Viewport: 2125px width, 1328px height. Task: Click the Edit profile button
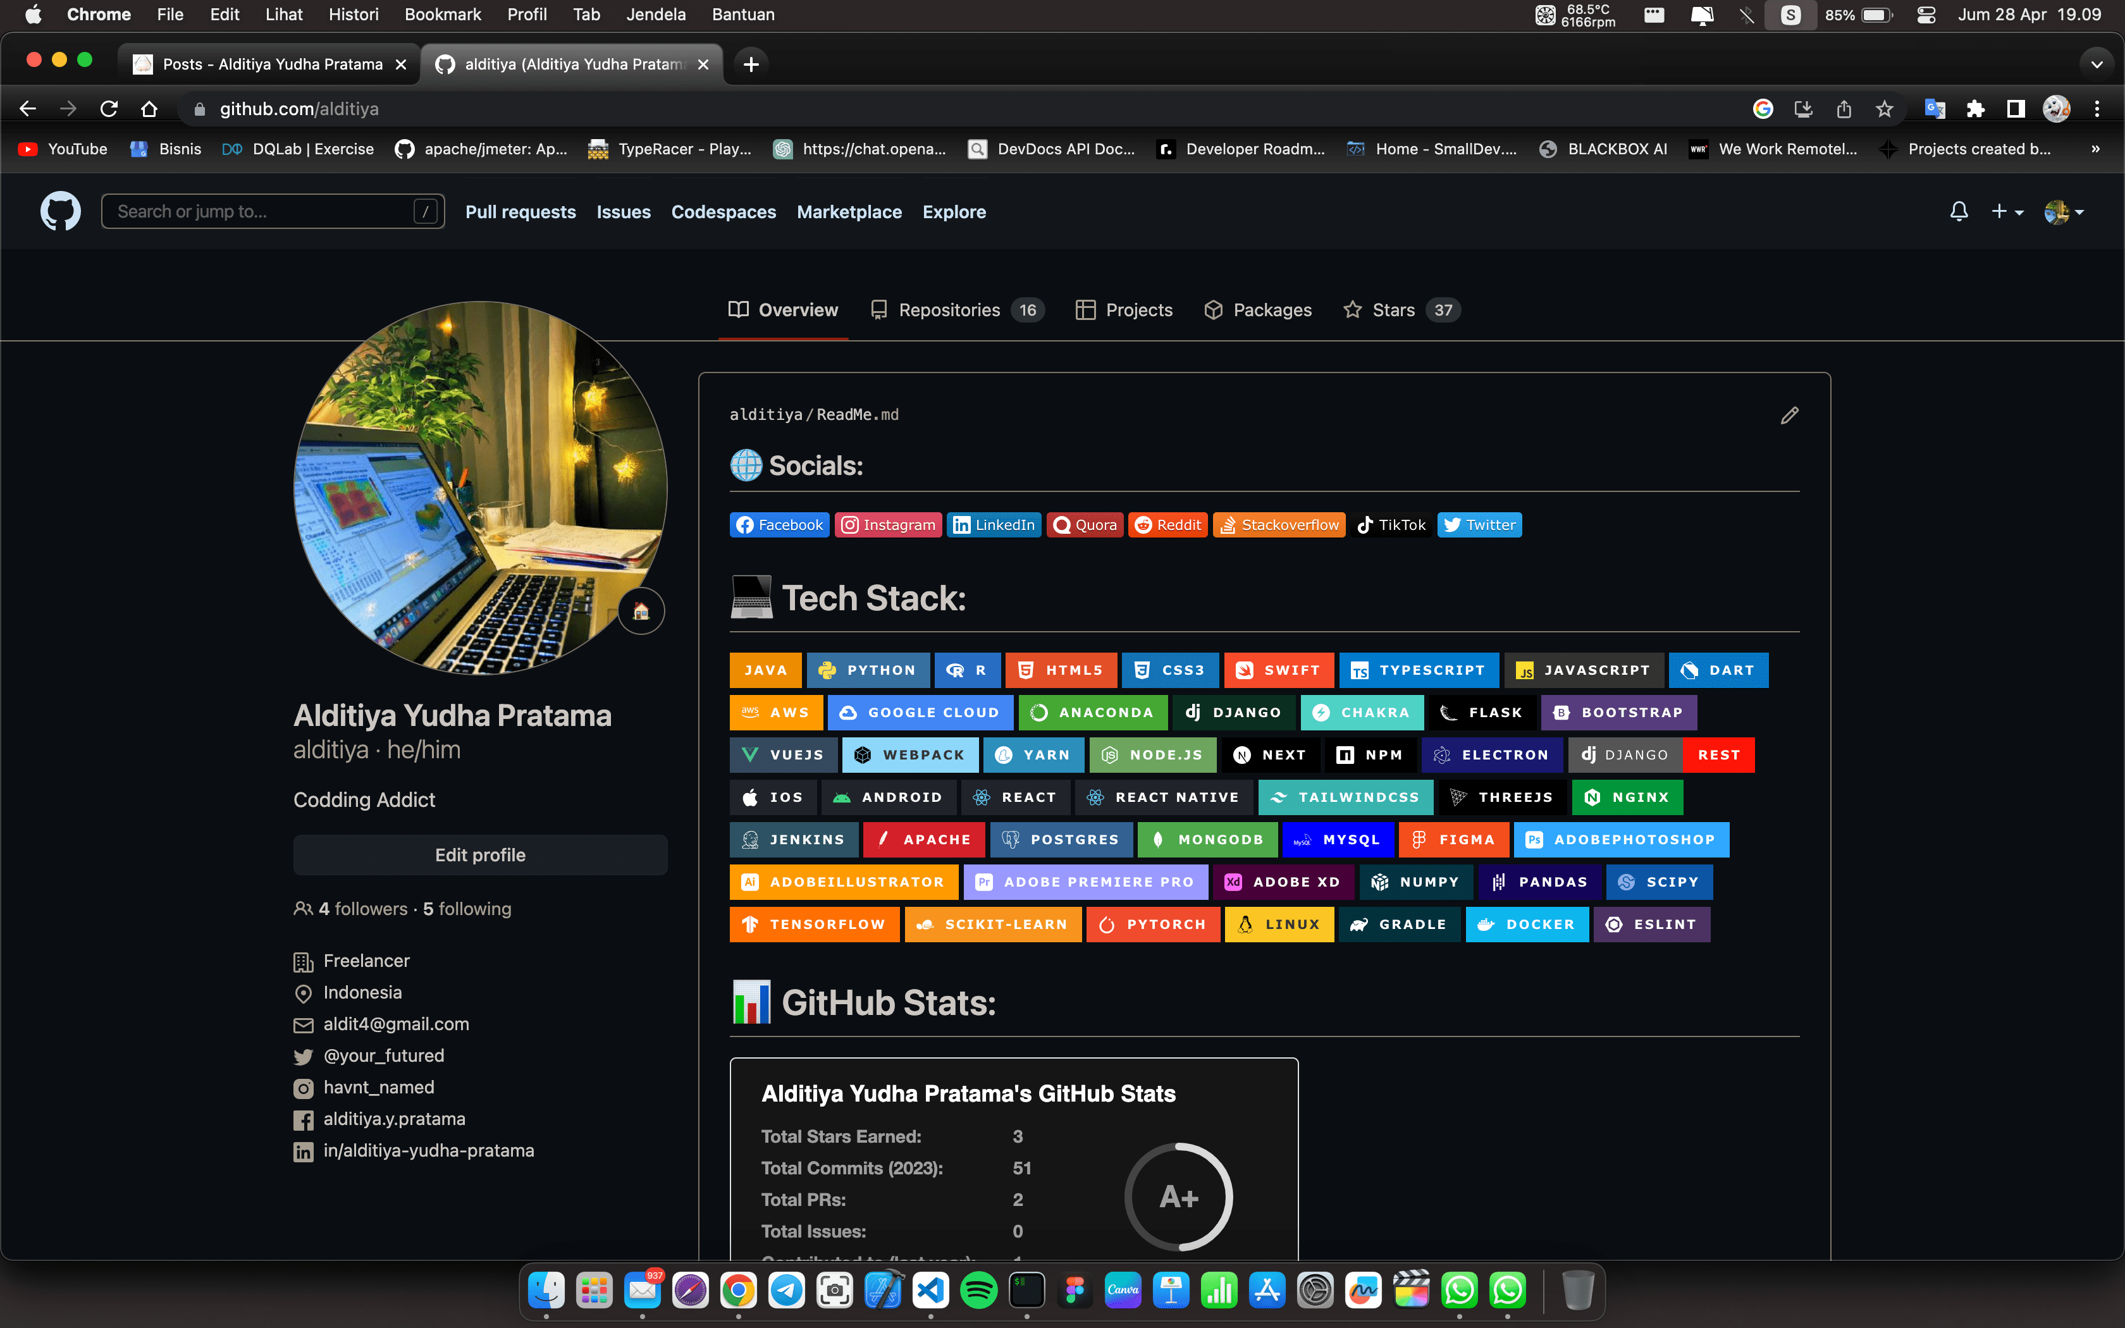point(479,854)
